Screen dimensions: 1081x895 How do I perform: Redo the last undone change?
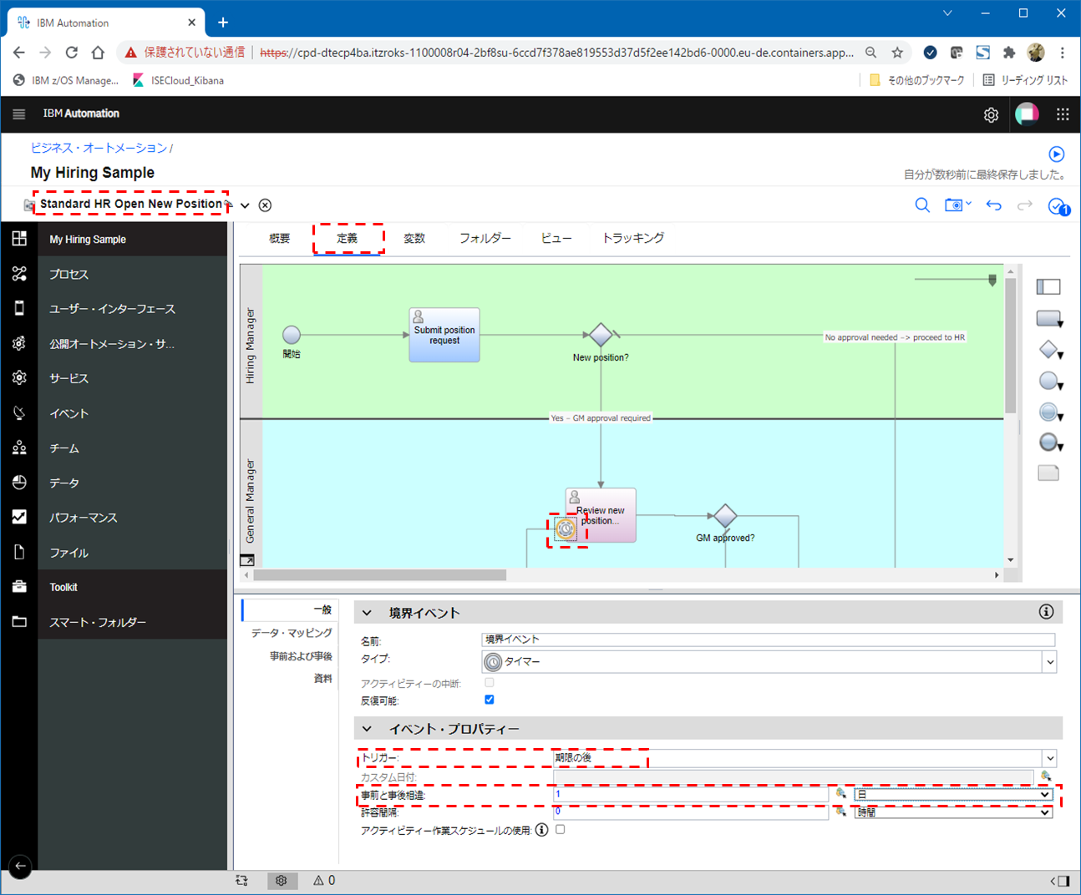pos(1025,205)
